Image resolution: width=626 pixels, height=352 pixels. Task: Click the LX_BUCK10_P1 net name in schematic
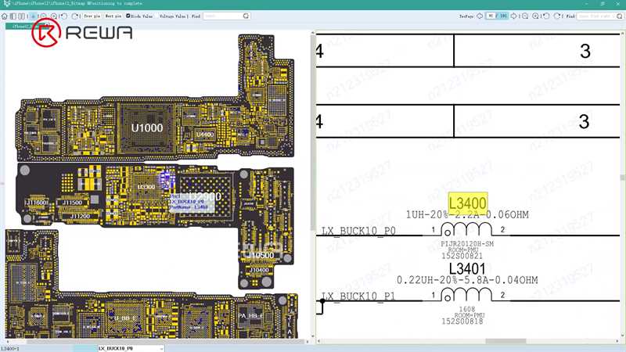pyautogui.click(x=358, y=296)
